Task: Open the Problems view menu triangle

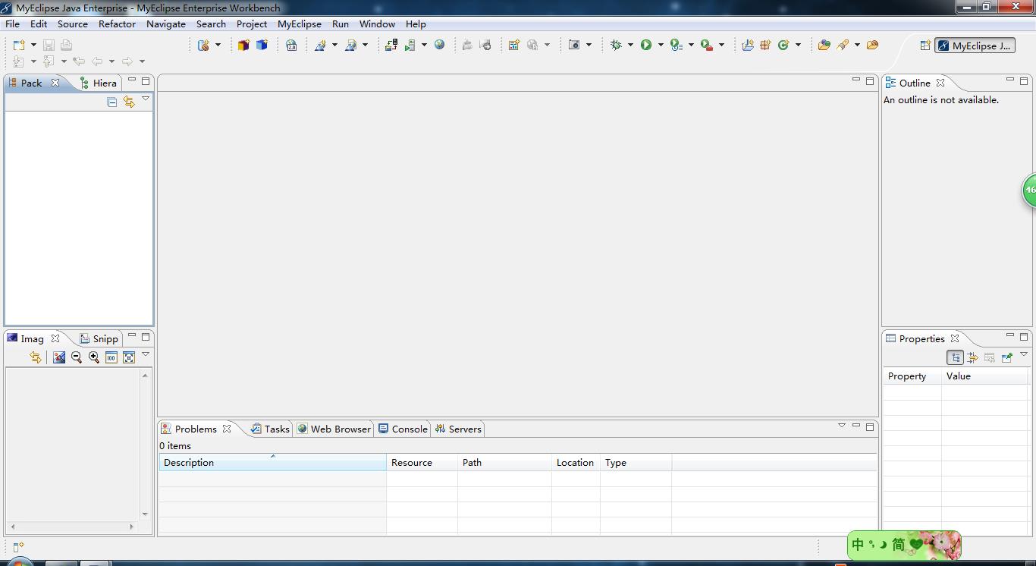Action: pos(841,426)
